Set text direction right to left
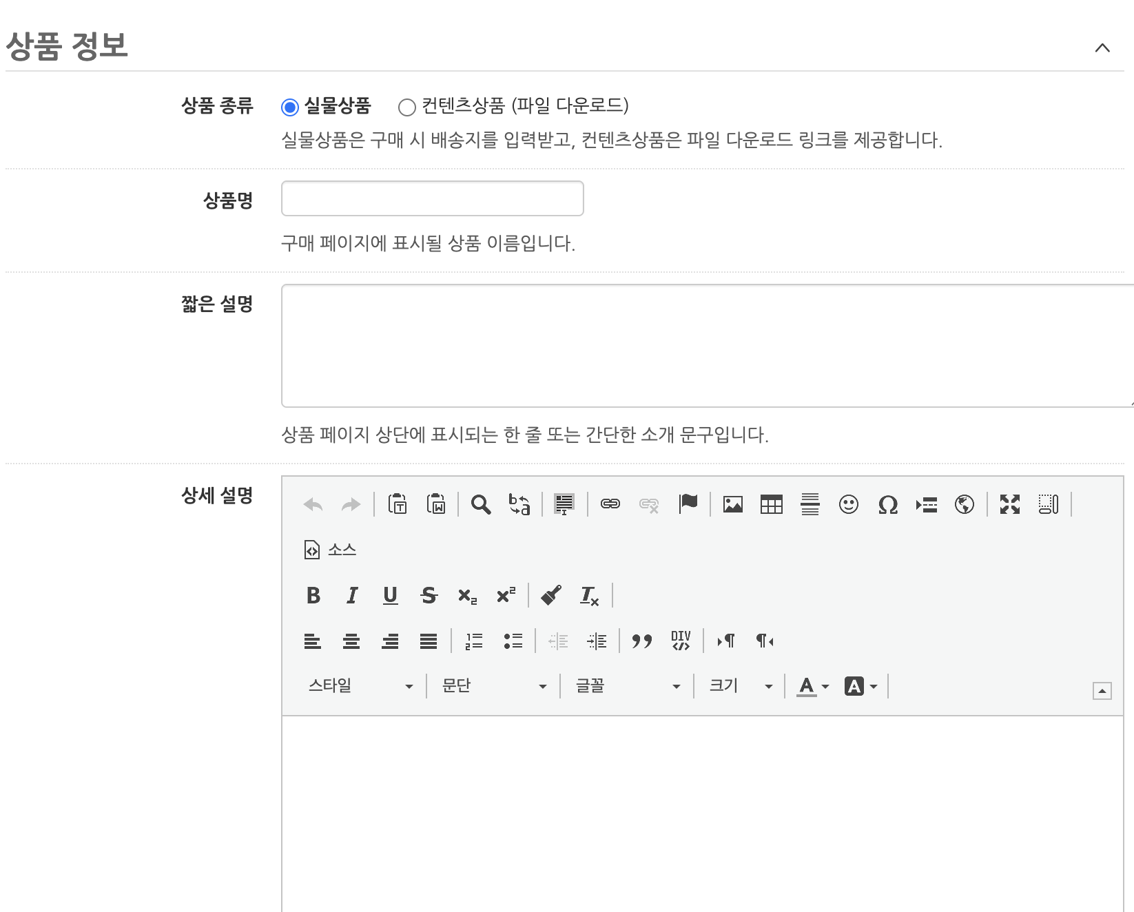 click(x=765, y=641)
